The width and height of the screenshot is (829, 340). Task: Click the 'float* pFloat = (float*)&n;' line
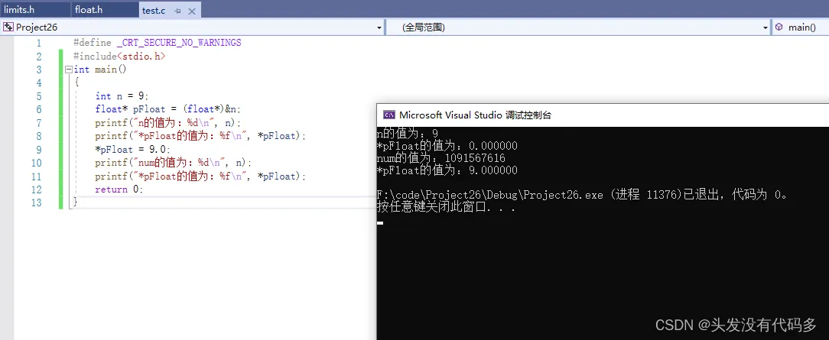pos(168,109)
